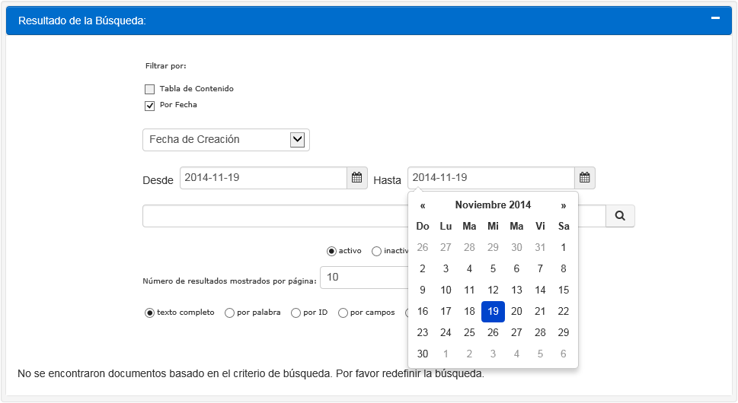Screen dimensions: 738x403
Task: Click the Hasta calendar picker icon
Action: pyautogui.click(x=585, y=178)
